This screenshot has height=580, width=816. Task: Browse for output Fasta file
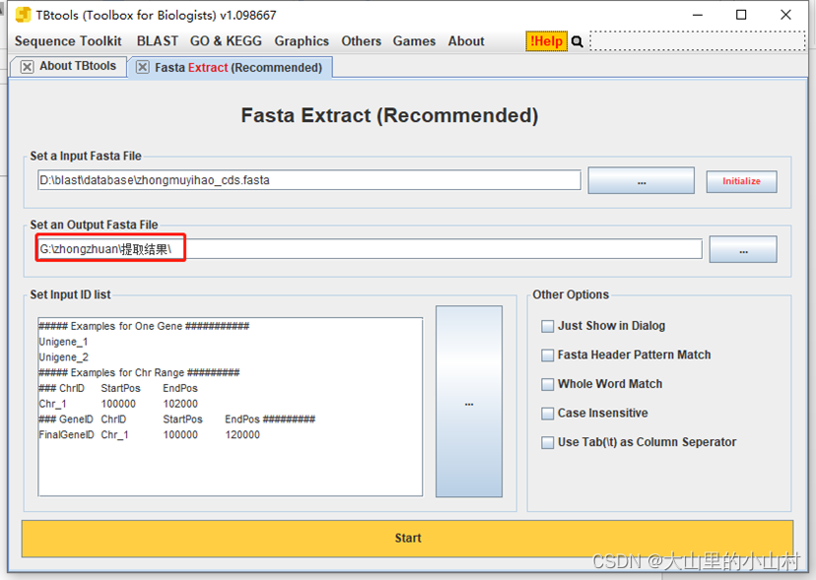tap(743, 249)
